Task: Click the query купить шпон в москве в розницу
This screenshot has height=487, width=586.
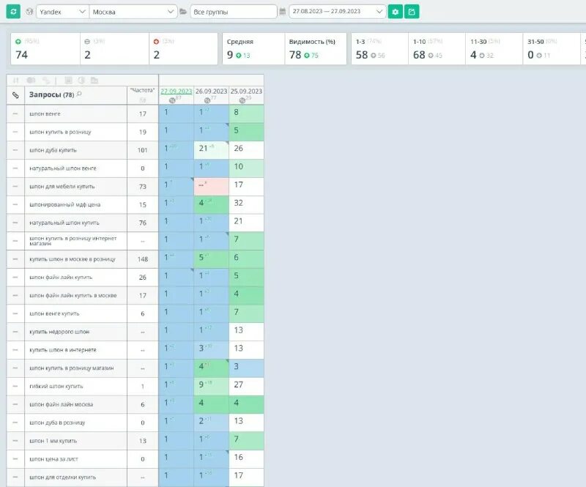Action: click(x=72, y=259)
